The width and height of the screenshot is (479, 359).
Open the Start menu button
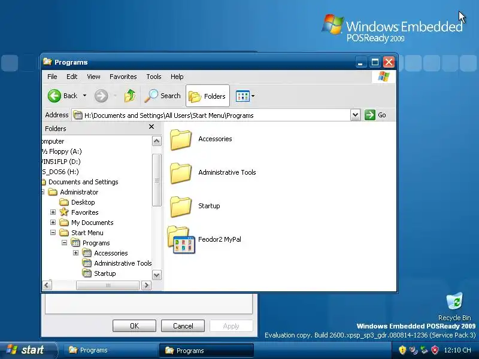[x=28, y=350]
